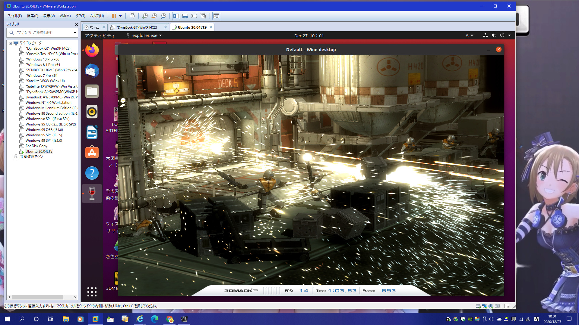Open the ヘルプ(H) menu
579x325 pixels.
tap(97, 16)
